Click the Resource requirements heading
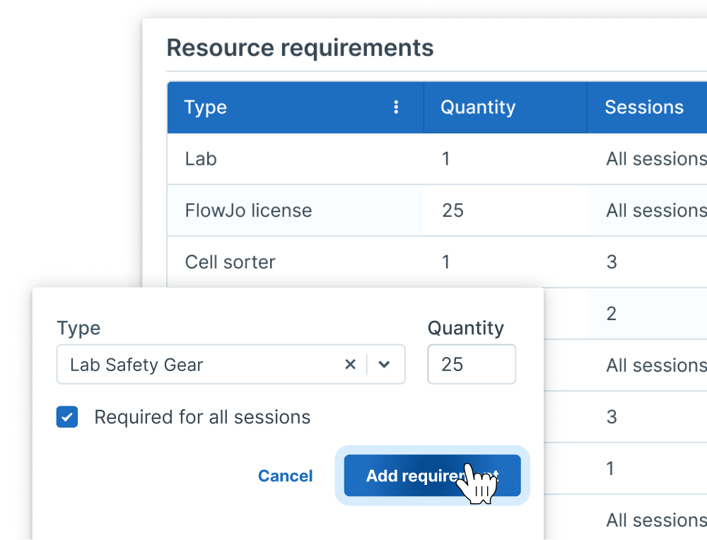Viewport: 707px width, 540px height. point(300,48)
